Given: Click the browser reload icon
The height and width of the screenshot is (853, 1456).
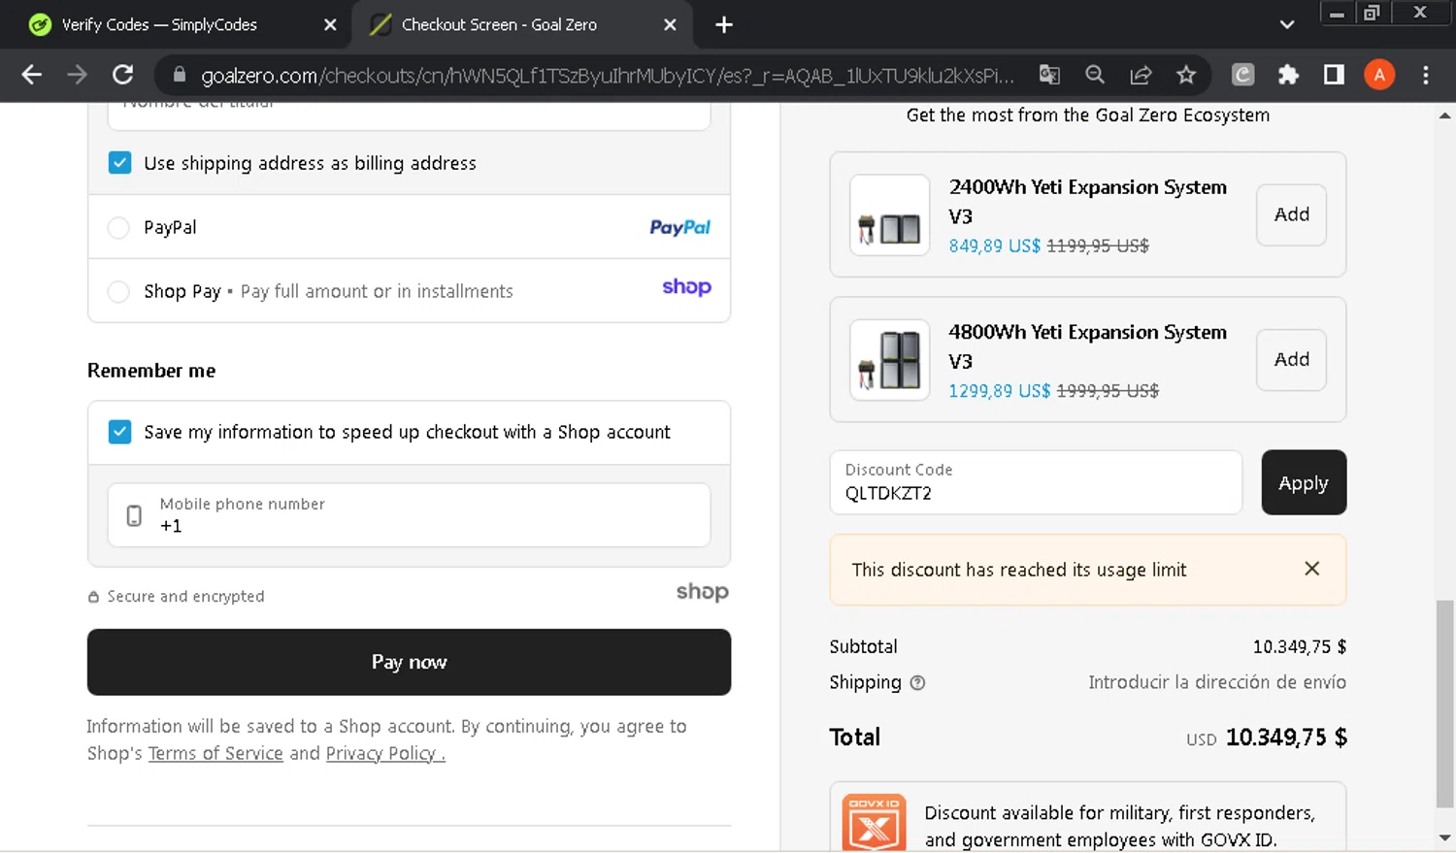Looking at the screenshot, I should (x=122, y=75).
